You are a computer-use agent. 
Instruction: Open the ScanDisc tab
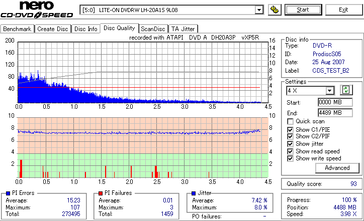tap(153, 29)
